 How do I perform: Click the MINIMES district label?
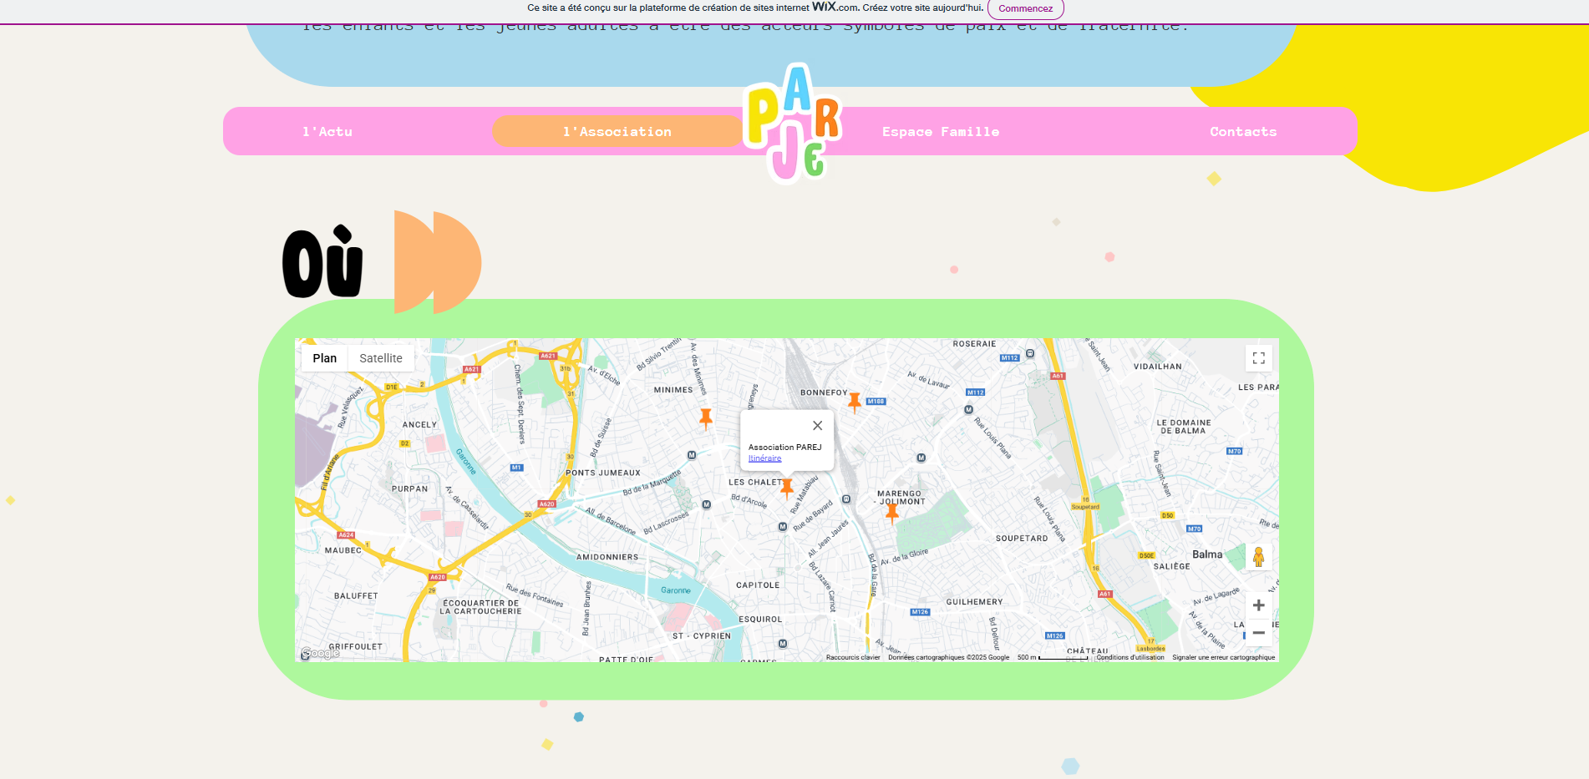[673, 390]
